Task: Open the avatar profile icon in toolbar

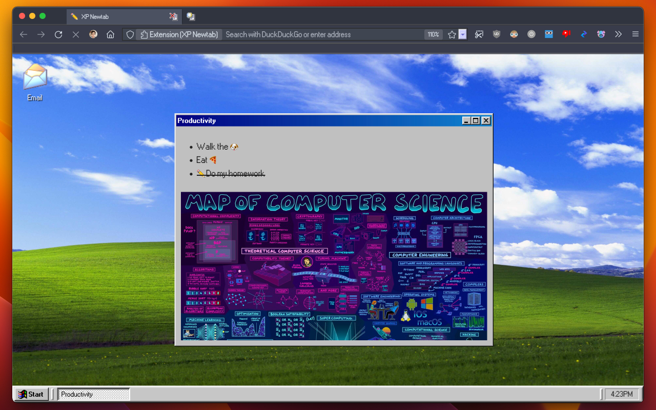Action: 93,34
